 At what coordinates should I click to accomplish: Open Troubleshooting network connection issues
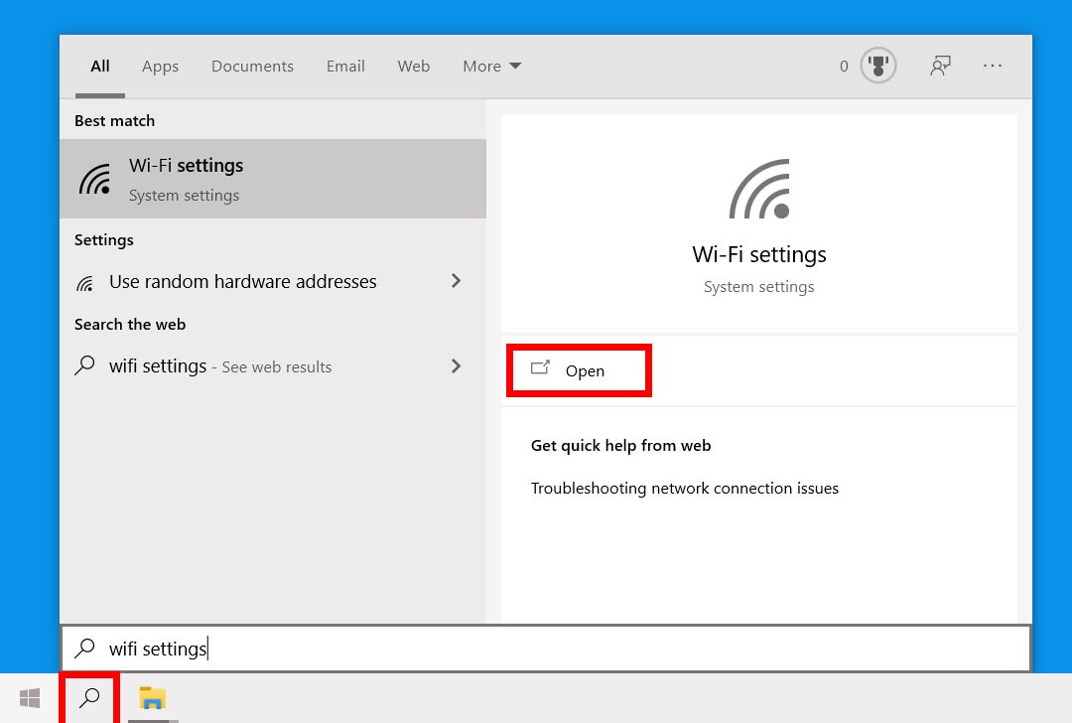coord(684,488)
